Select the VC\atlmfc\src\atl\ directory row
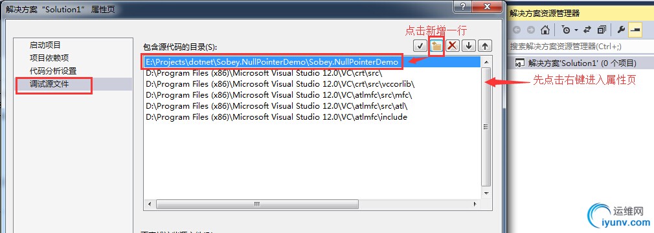 point(313,106)
